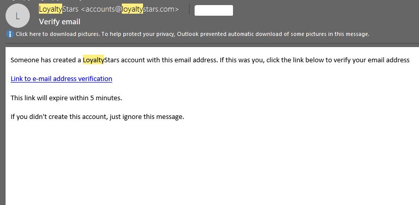Click the horizontal divider below the info bar
The width and height of the screenshot is (419, 205).
point(212,44)
